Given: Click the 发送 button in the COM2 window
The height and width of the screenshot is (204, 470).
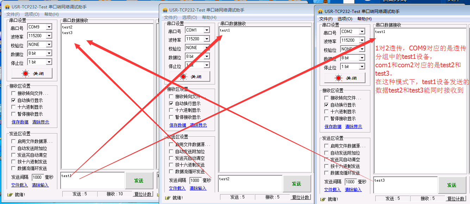Looking at the screenshot, I should point(452,185).
